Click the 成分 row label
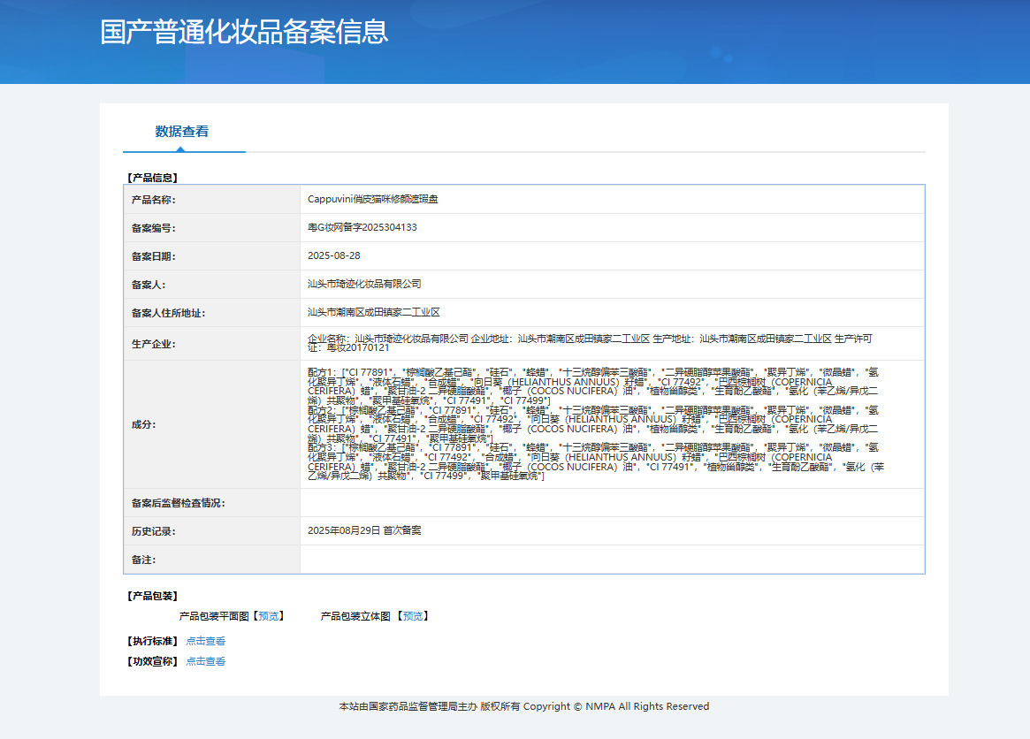 pyautogui.click(x=143, y=424)
